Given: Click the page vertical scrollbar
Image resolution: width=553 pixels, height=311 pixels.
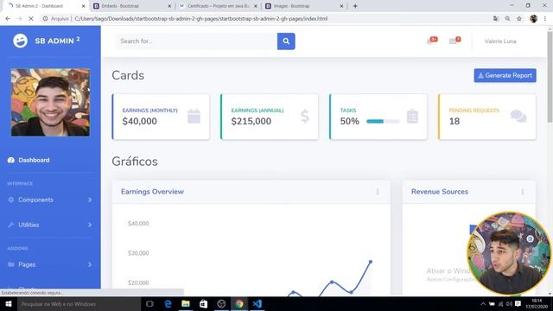Looking at the screenshot, I should [x=550, y=77].
